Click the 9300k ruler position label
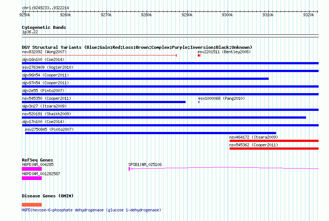 tap(227, 15)
